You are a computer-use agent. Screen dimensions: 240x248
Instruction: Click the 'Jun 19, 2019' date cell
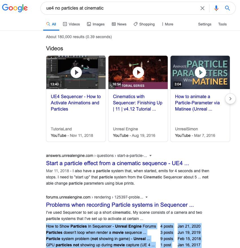tap(189, 232)
